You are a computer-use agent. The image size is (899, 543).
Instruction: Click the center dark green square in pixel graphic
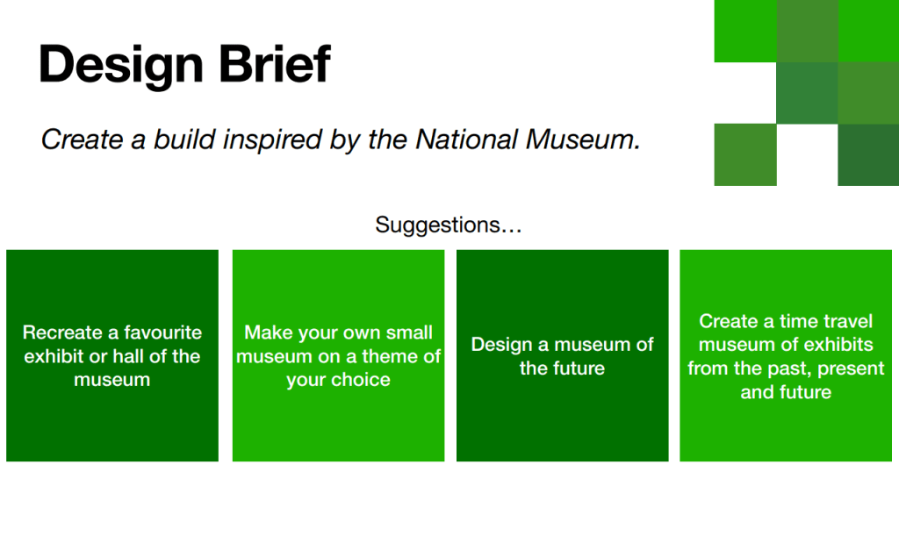pyautogui.click(x=807, y=93)
